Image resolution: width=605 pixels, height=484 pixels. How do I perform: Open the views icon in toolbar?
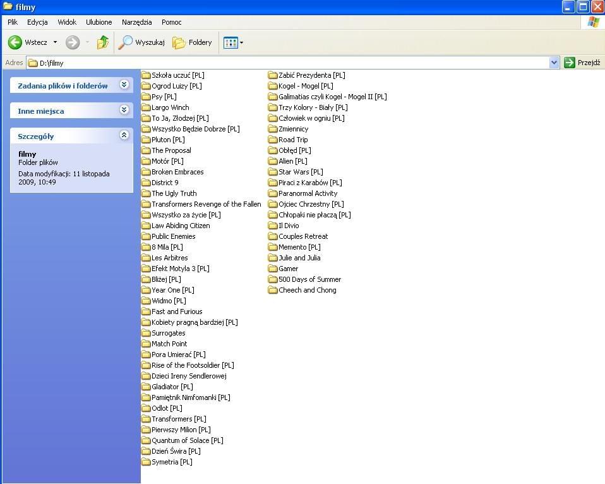(x=231, y=42)
